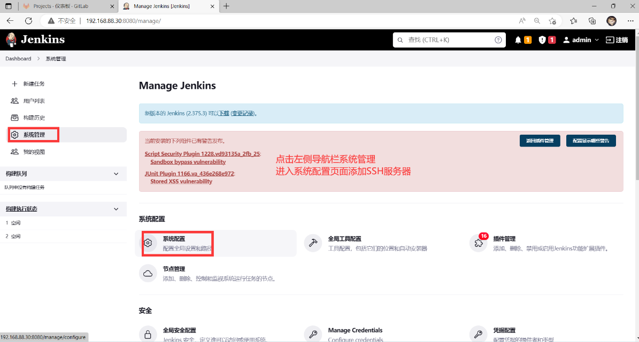The height and width of the screenshot is (342, 639).
Task: Open the security shield warnings
Action: (542, 40)
